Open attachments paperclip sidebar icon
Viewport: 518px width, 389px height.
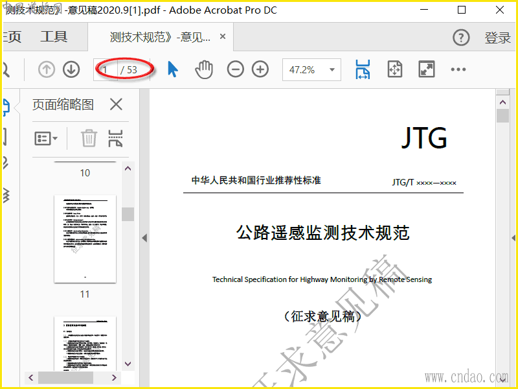(5, 163)
